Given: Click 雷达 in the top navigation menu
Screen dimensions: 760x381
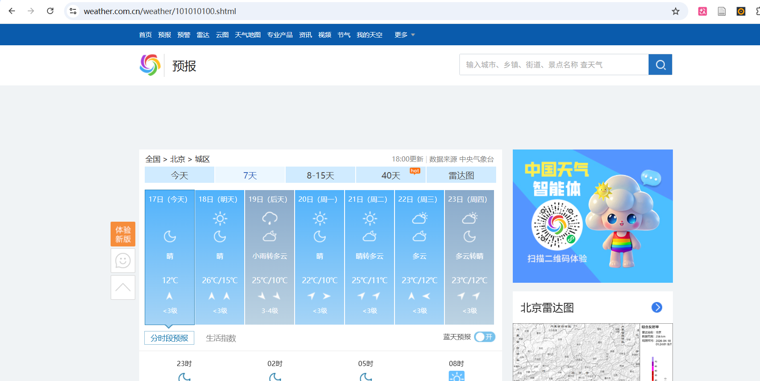Looking at the screenshot, I should tap(203, 35).
